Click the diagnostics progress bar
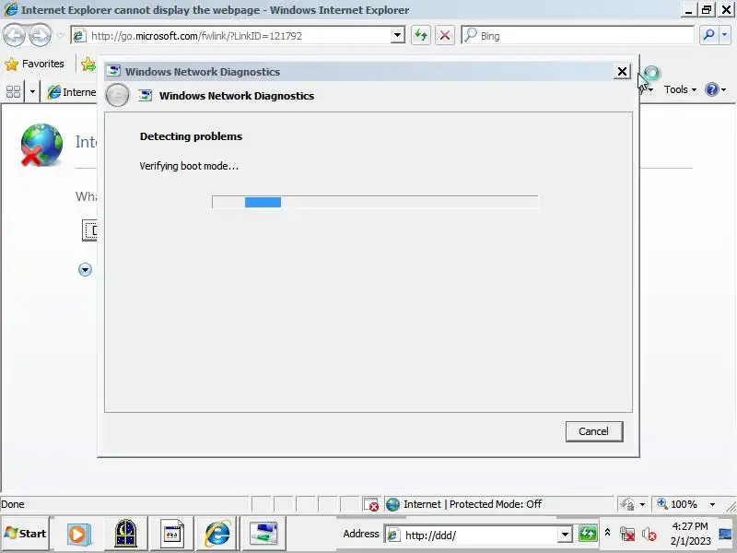The image size is (737, 553). tap(375, 202)
